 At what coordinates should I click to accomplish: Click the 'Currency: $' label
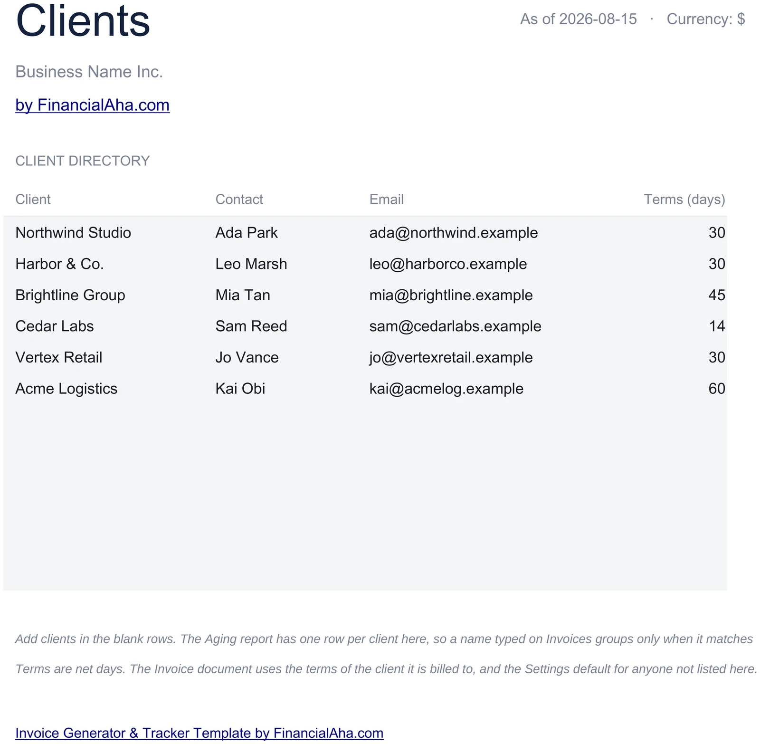click(706, 19)
